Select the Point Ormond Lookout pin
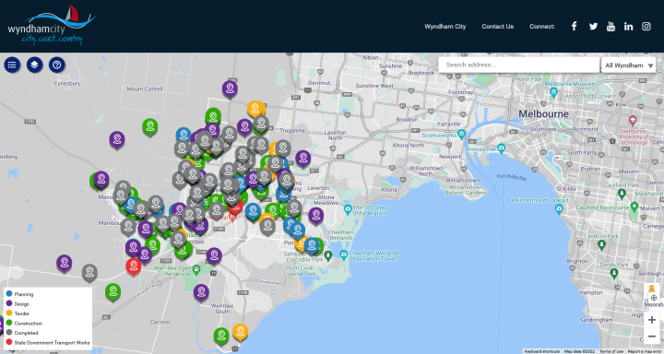 tap(559, 208)
